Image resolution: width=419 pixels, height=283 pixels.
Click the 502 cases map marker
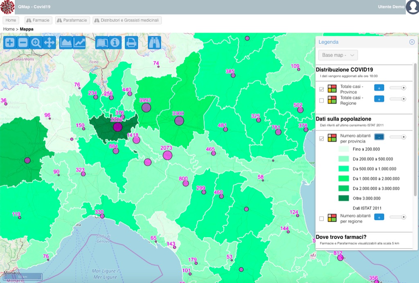(x=300, y=110)
